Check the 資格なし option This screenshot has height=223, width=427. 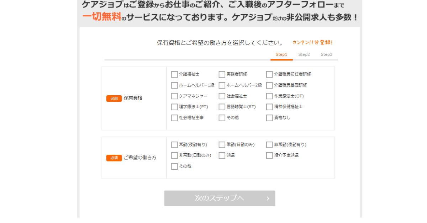pos(269,118)
